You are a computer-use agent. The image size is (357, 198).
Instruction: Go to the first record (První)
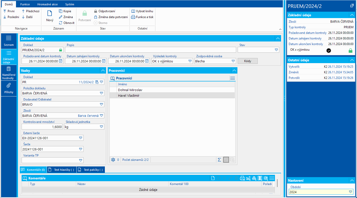point(9,11)
